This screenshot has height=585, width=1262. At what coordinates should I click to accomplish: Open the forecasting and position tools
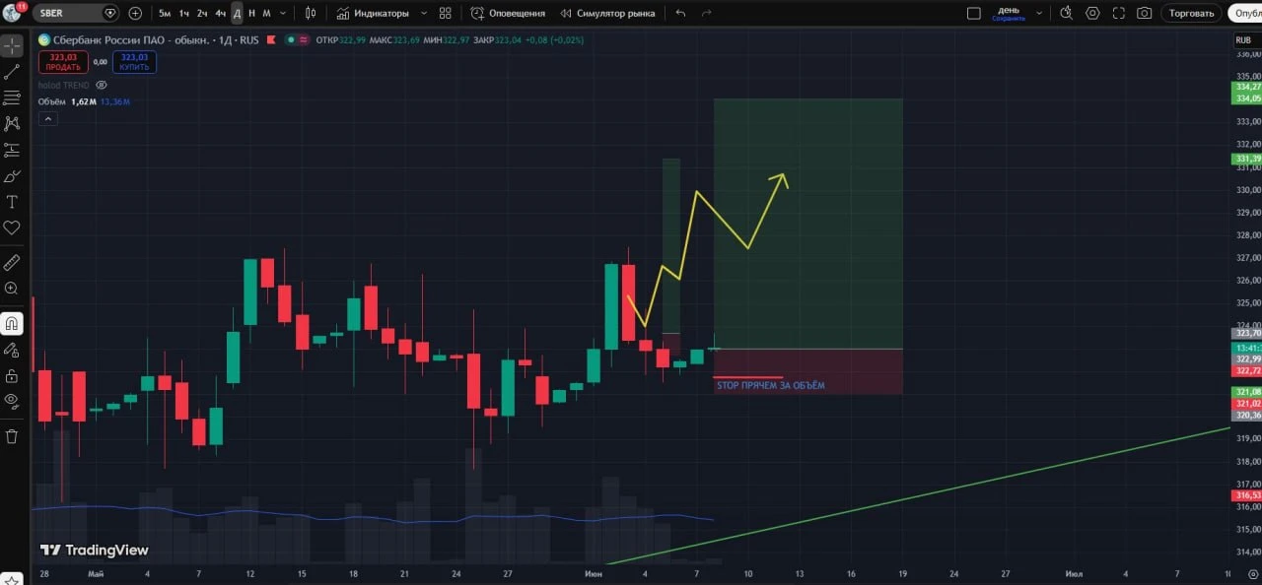12,150
